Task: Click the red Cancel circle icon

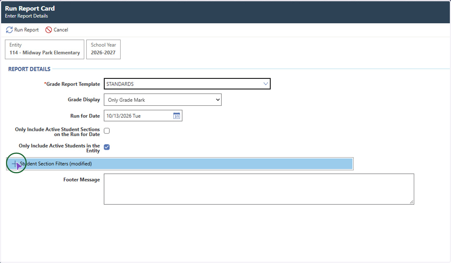Action: [48, 30]
